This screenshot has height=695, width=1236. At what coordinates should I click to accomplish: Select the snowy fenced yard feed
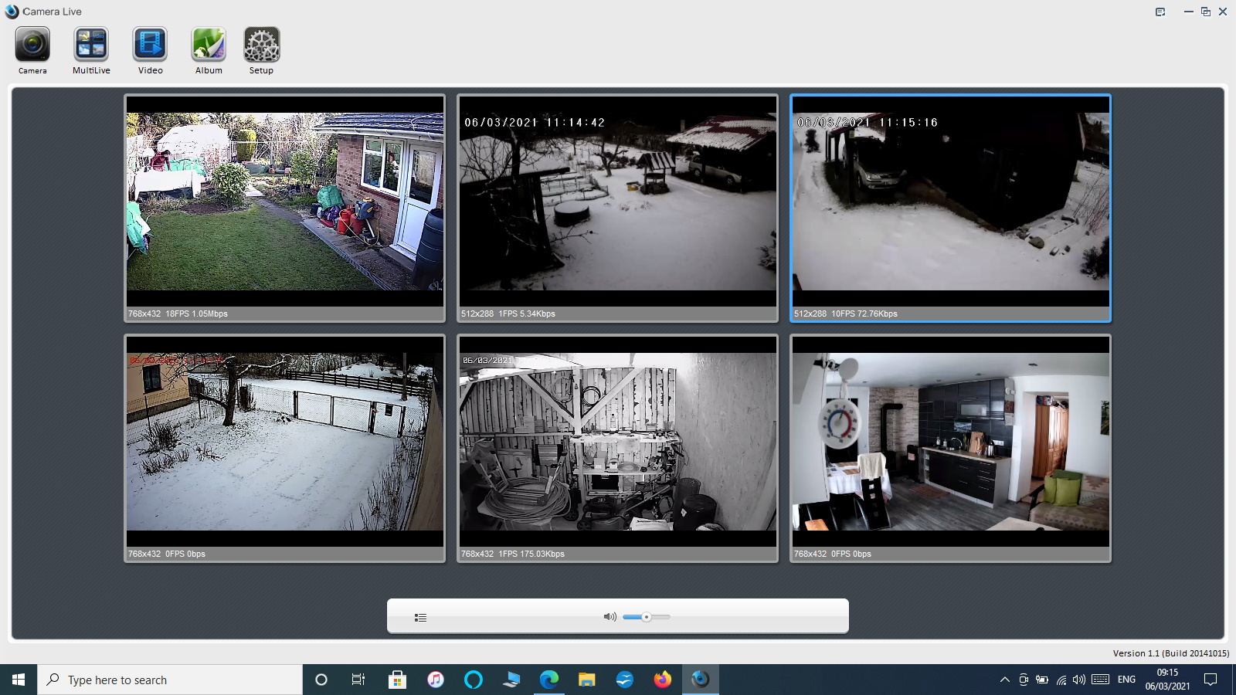pos(285,442)
